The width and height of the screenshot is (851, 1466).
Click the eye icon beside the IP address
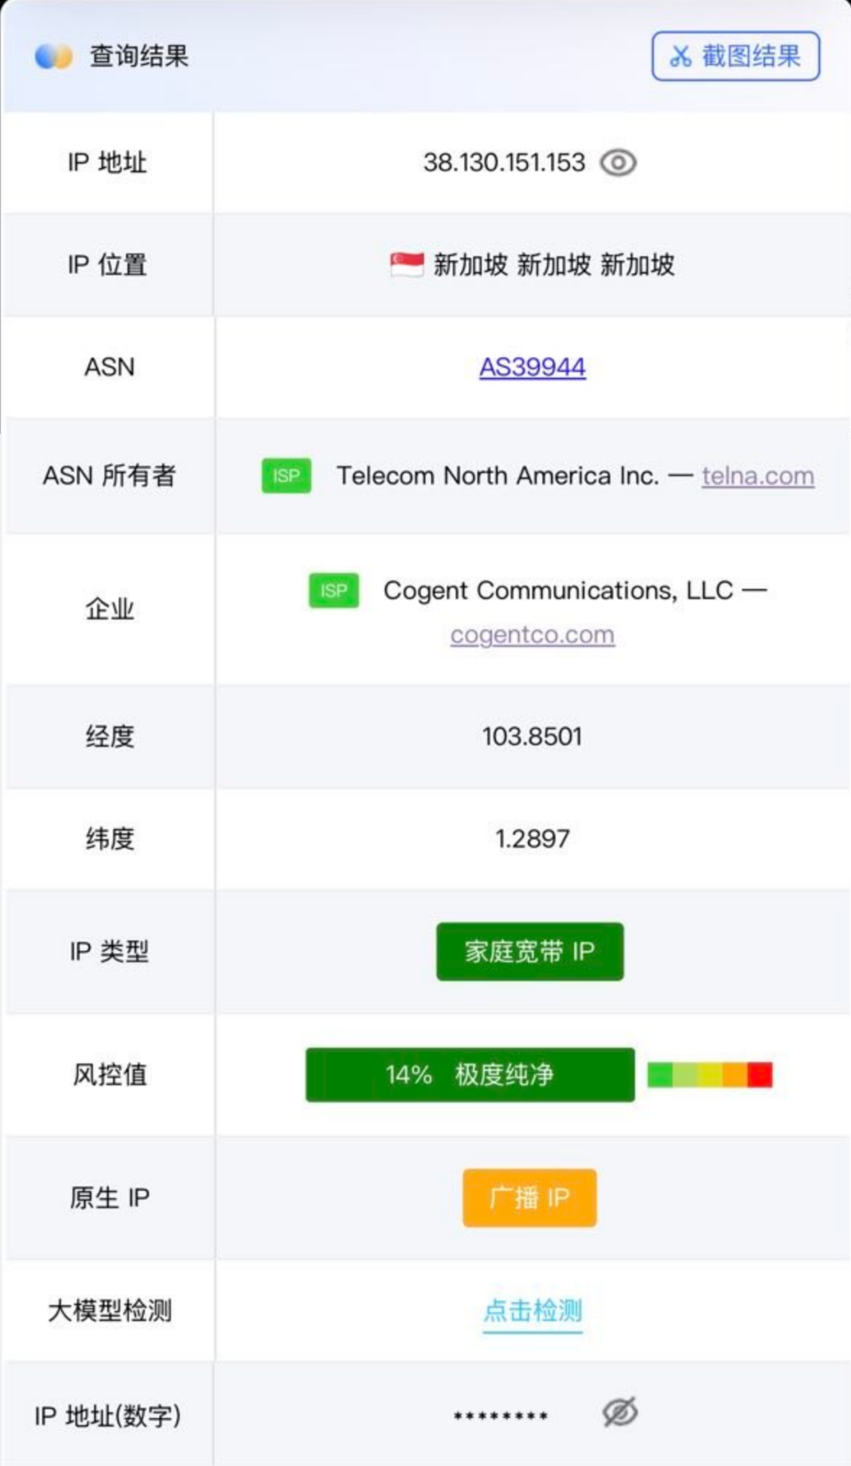point(618,162)
